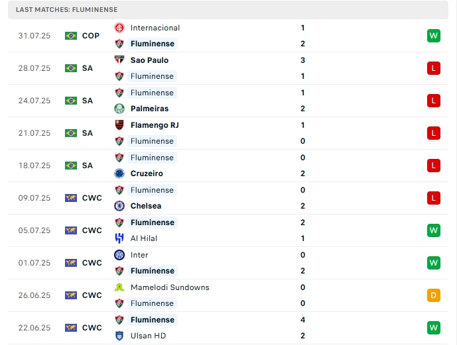Click the CWC label on 05.07.25 match
The height and width of the screenshot is (345, 457).
pos(92,230)
